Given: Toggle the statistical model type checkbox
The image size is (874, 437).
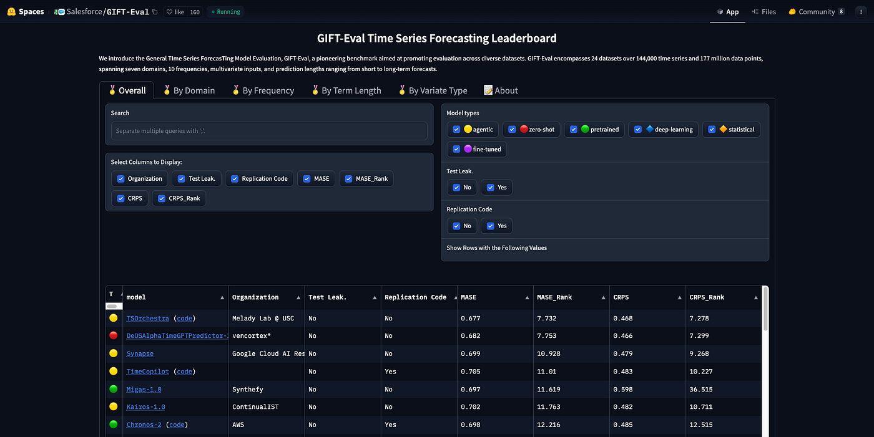Looking at the screenshot, I should pos(712,130).
